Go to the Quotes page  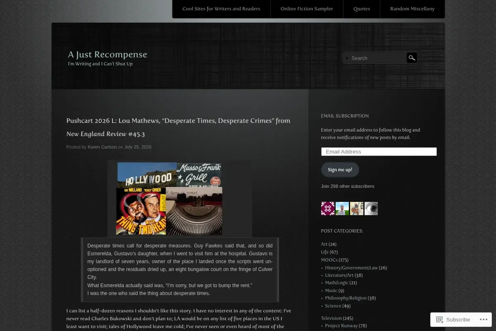[362, 9]
